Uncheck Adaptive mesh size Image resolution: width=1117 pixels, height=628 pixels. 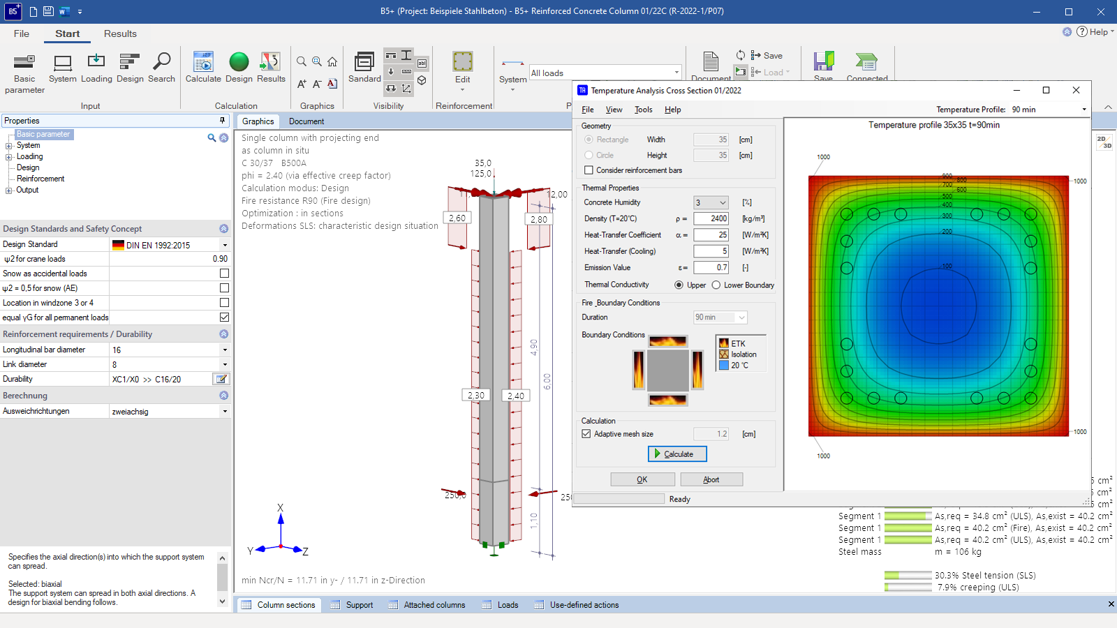[x=586, y=434]
